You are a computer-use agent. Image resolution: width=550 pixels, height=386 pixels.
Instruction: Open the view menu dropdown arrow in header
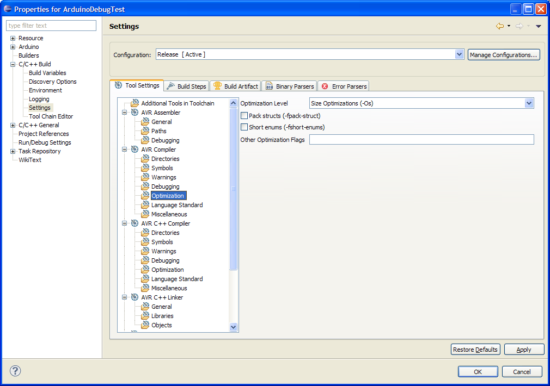coord(539,26)
